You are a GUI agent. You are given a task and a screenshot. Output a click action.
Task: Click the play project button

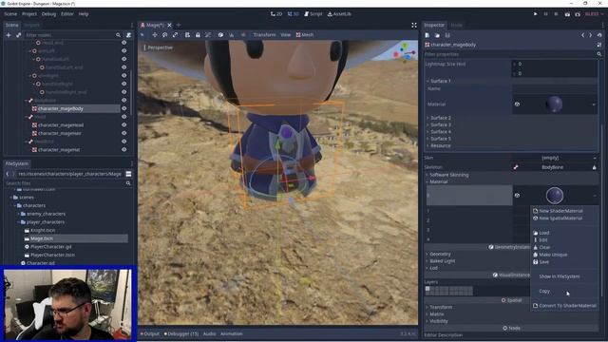pyautogui.click(x=536, y=14)
